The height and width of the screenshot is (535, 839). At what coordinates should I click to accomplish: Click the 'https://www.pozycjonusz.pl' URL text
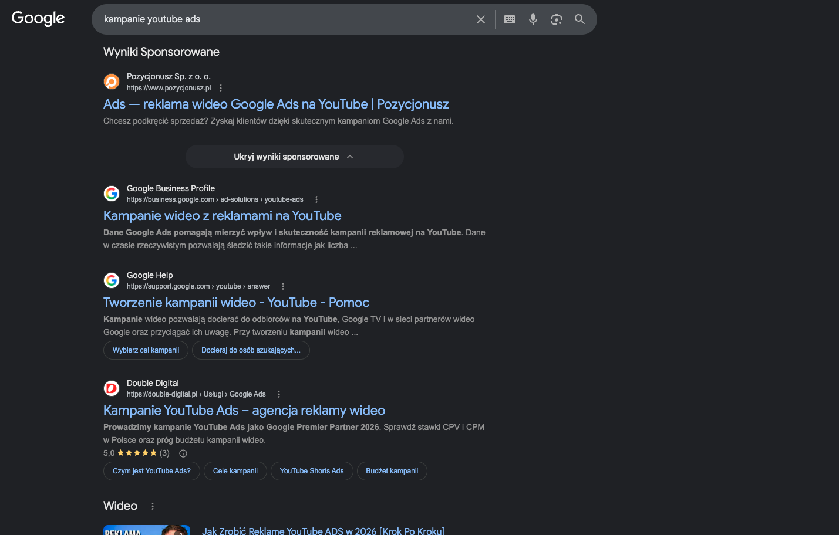(x=169, y=88)
